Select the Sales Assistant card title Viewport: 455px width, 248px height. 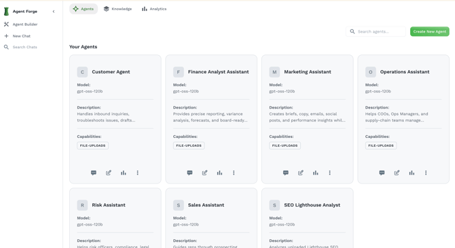pyautogui.click(x=206, y=205)
